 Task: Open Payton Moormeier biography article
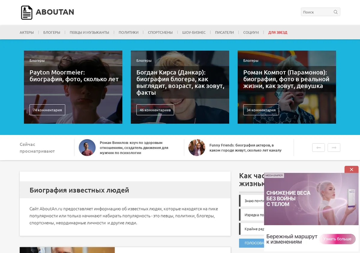[74, 76]
